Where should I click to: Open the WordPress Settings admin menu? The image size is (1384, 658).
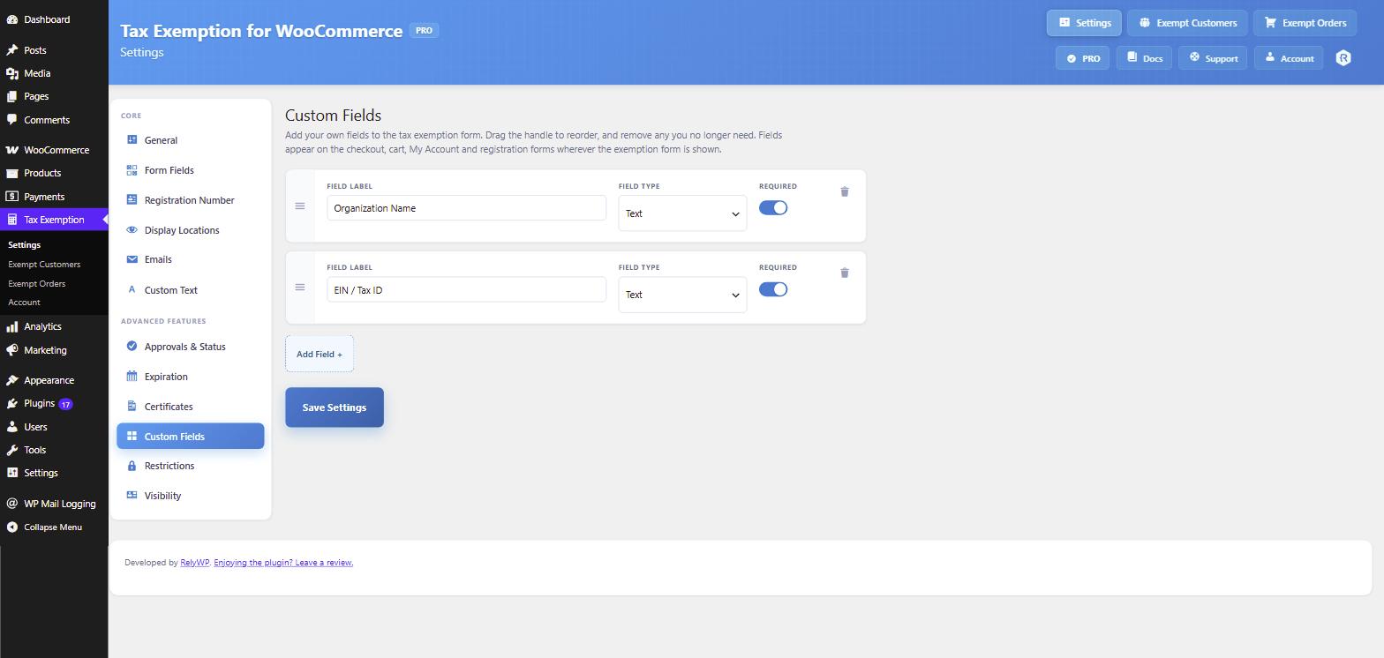click(54, 473)
